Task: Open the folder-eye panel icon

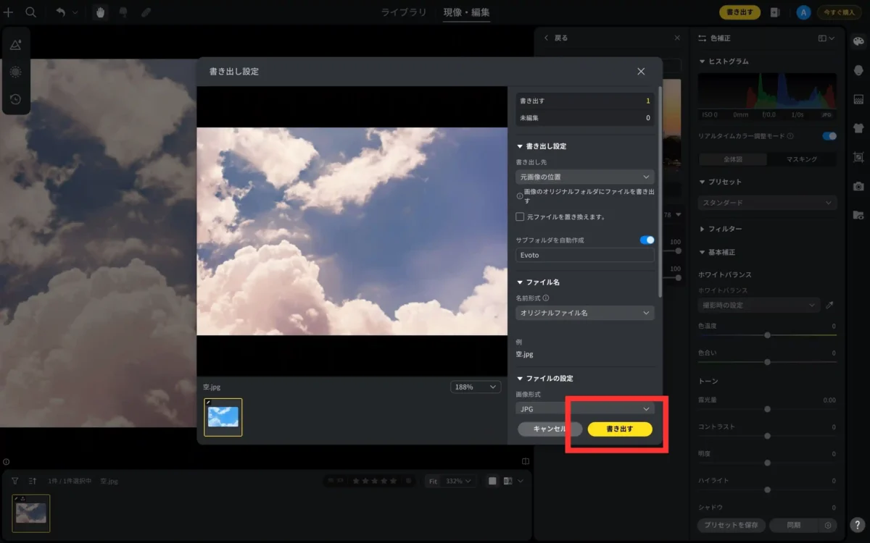Action: pyautogui.click(x=858, y=215)
